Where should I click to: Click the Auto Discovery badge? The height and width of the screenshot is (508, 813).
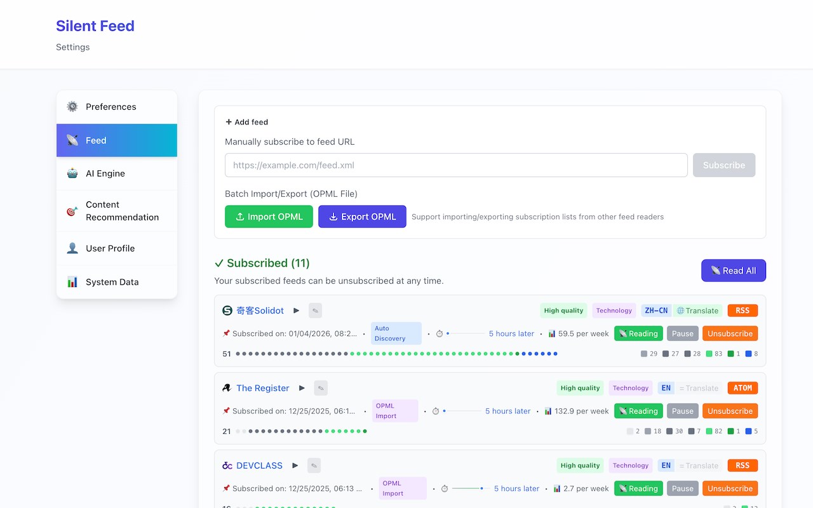click(396, 333)
